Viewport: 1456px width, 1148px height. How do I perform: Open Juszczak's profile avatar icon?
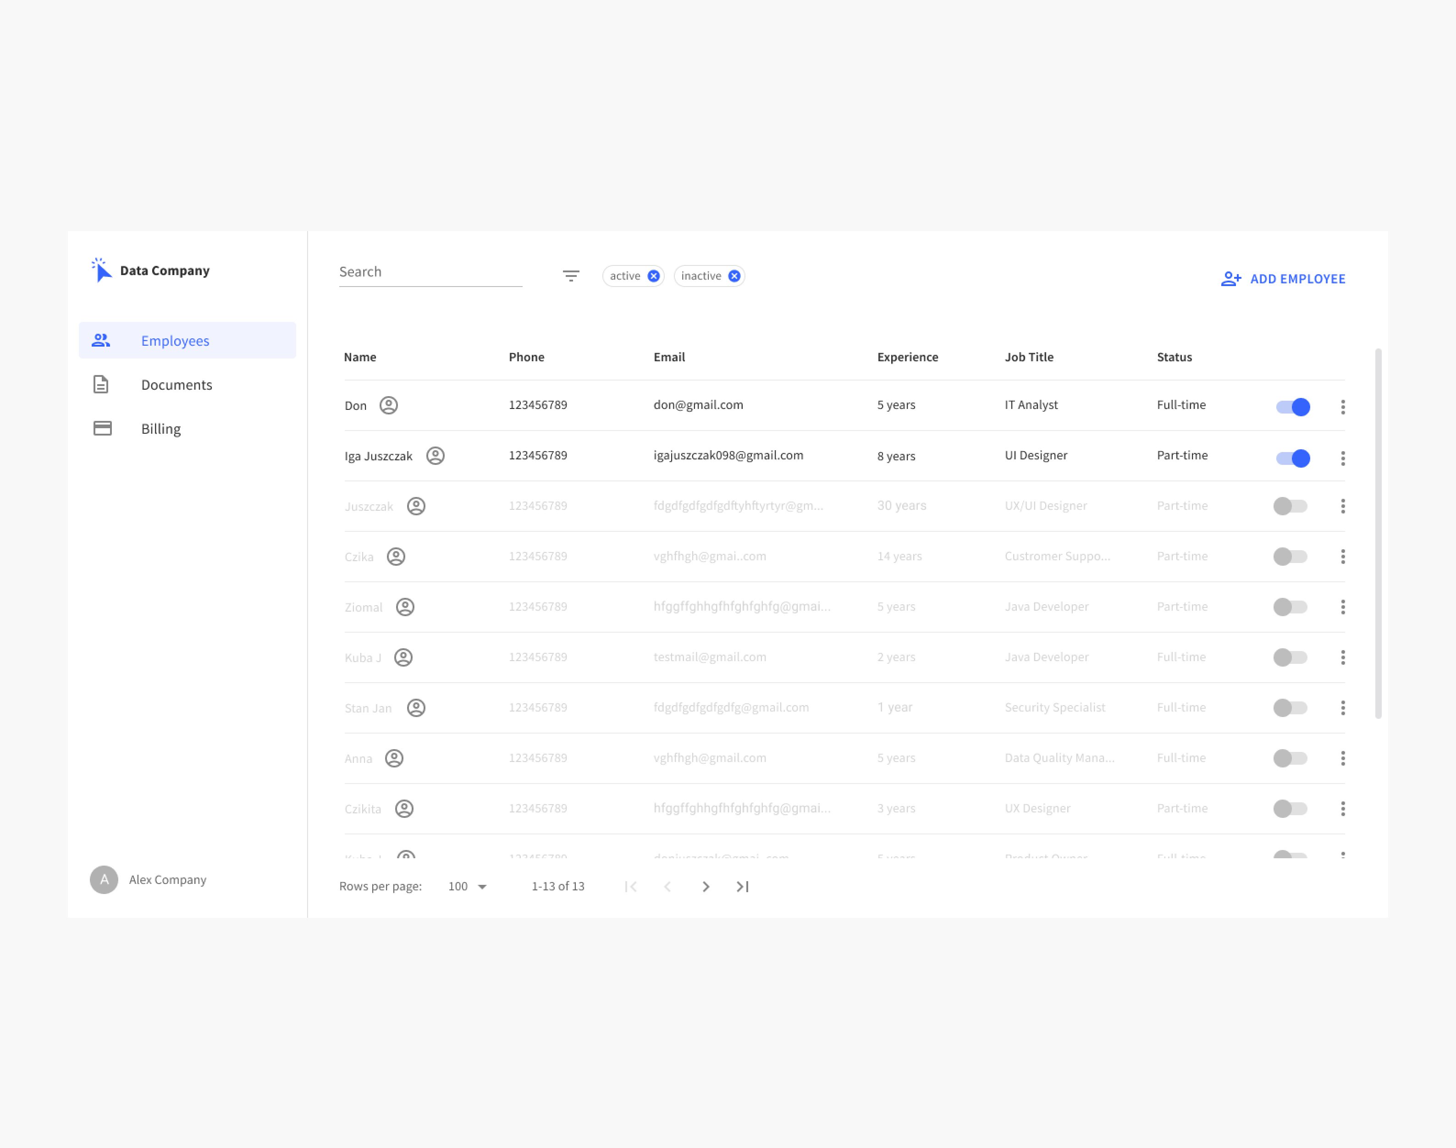tap(416, 506)
